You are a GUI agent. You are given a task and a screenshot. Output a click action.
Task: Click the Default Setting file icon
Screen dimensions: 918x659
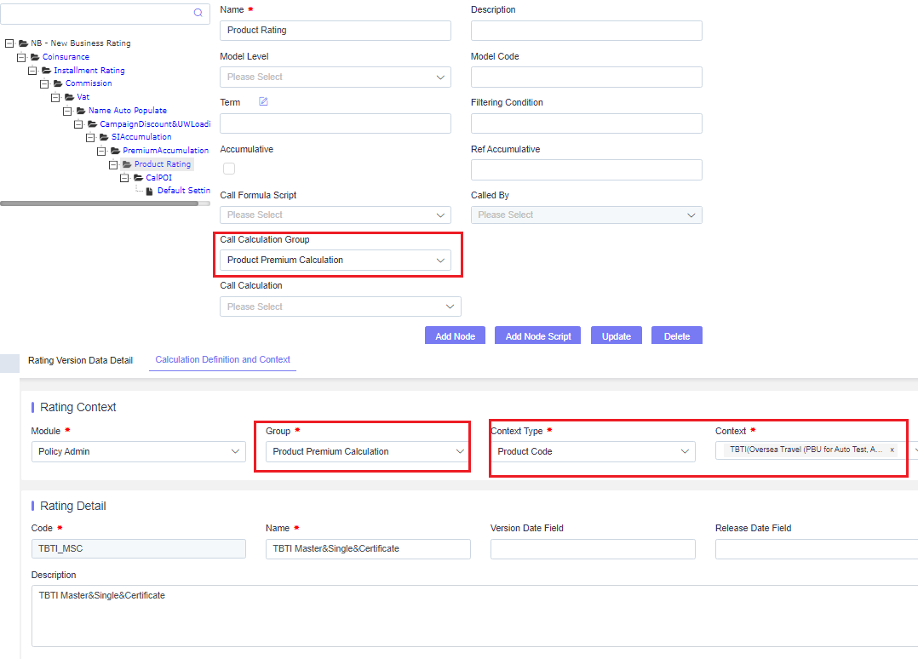149,191
